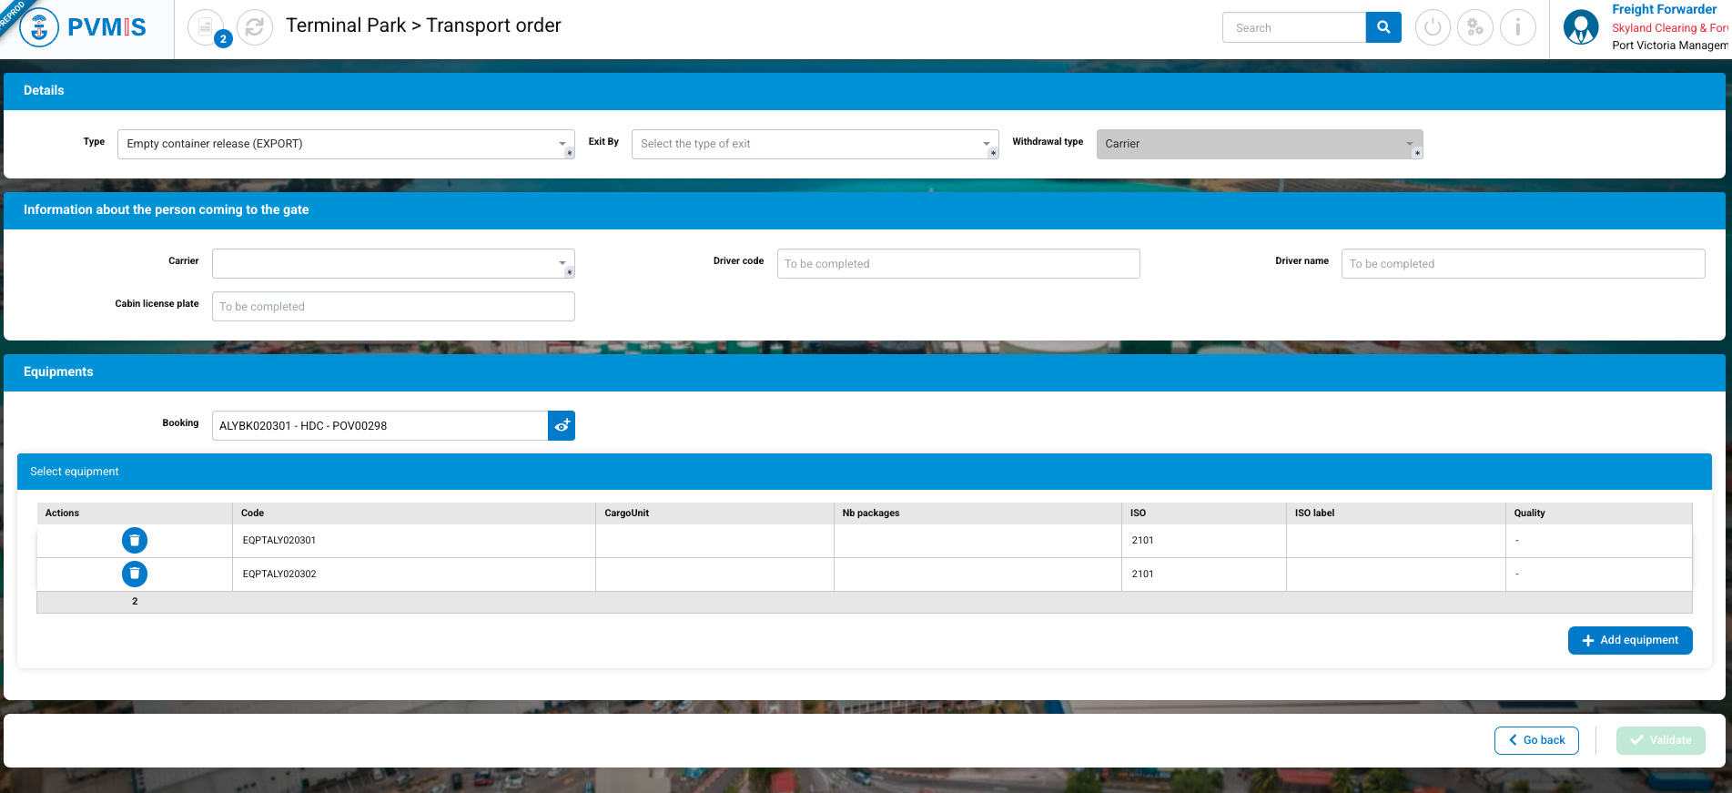The image size is (1732, 793).
Task: Open the Type dropdown
Action: point(346,144)
